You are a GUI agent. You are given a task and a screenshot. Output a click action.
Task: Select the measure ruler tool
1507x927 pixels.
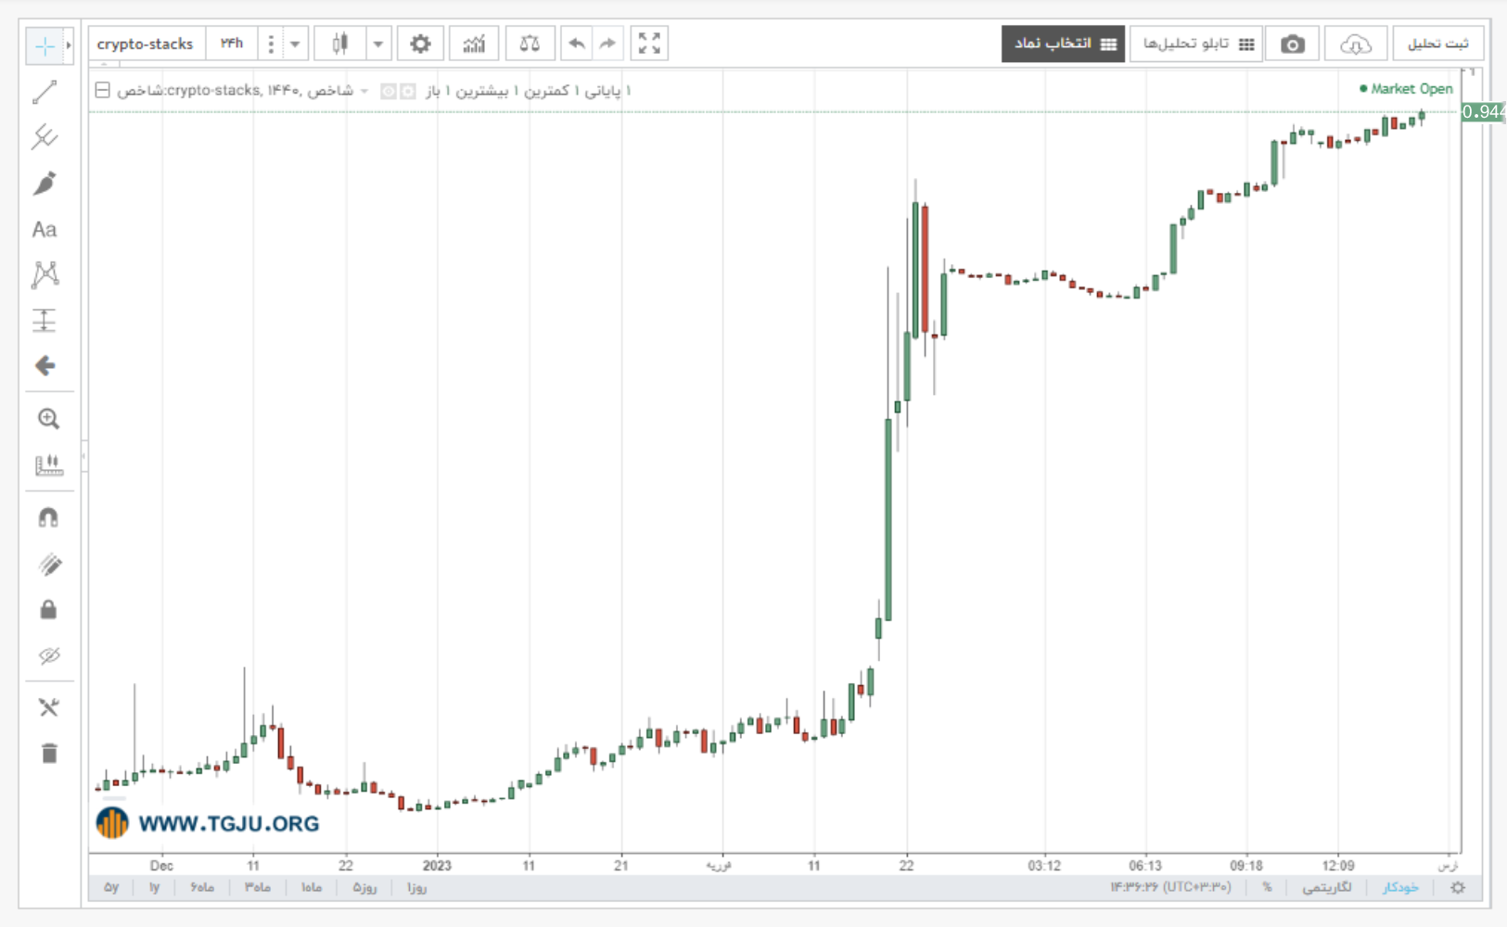(48, 464)
